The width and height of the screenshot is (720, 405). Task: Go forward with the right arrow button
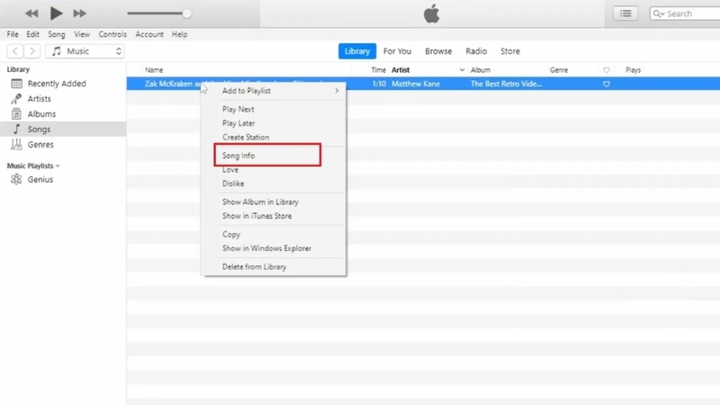coord(32,51)
